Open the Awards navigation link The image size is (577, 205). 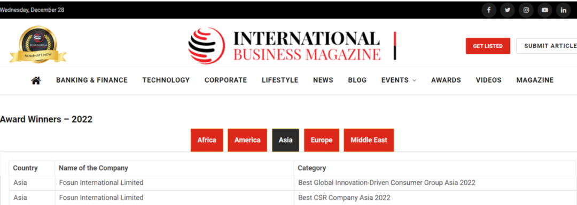click(x=446, y=80)
